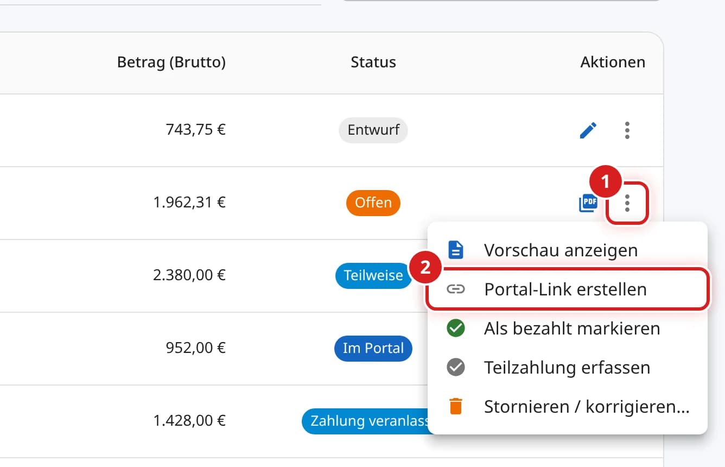Click the 'Teilweise' status badge
The width and height of the screenshot is (725, 467).
pos(373,275)
